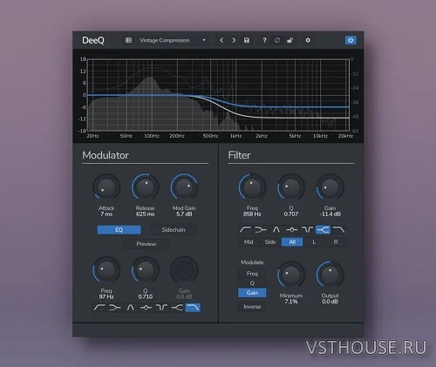
Task: Switch Modulator to Sidechain mode
Action: coord(174,230)
